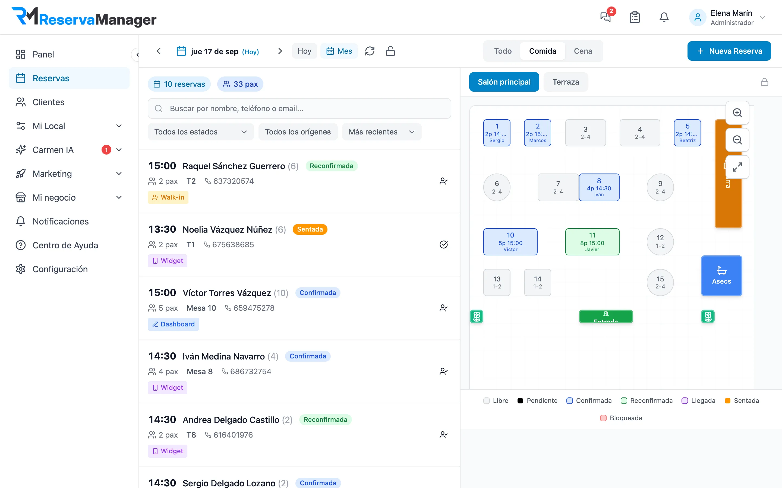
Task: Expand floor plan to fullscreen
Action: [737, 167]
